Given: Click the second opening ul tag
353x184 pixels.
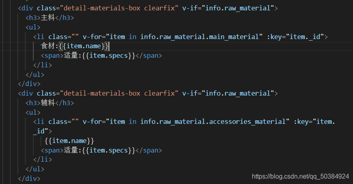Looking at the screenshot, I should [33, 112].
